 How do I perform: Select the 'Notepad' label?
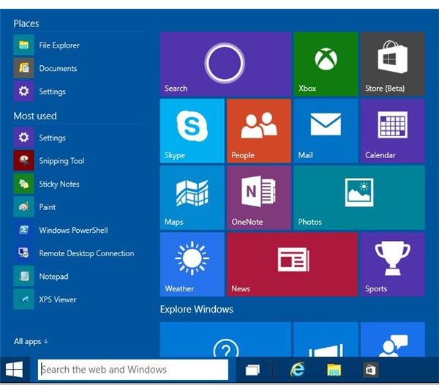(x=53, y=277)
